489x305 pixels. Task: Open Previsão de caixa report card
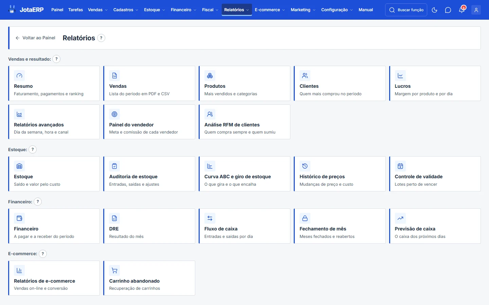point(435,226)
